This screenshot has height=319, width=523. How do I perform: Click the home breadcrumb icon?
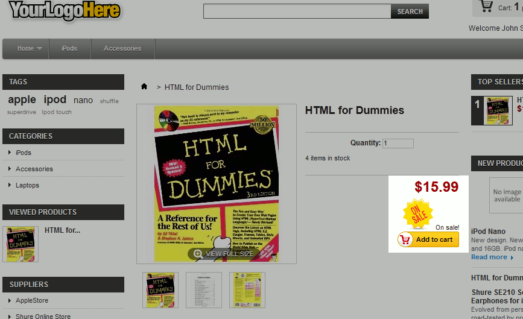tap(144, 87)
